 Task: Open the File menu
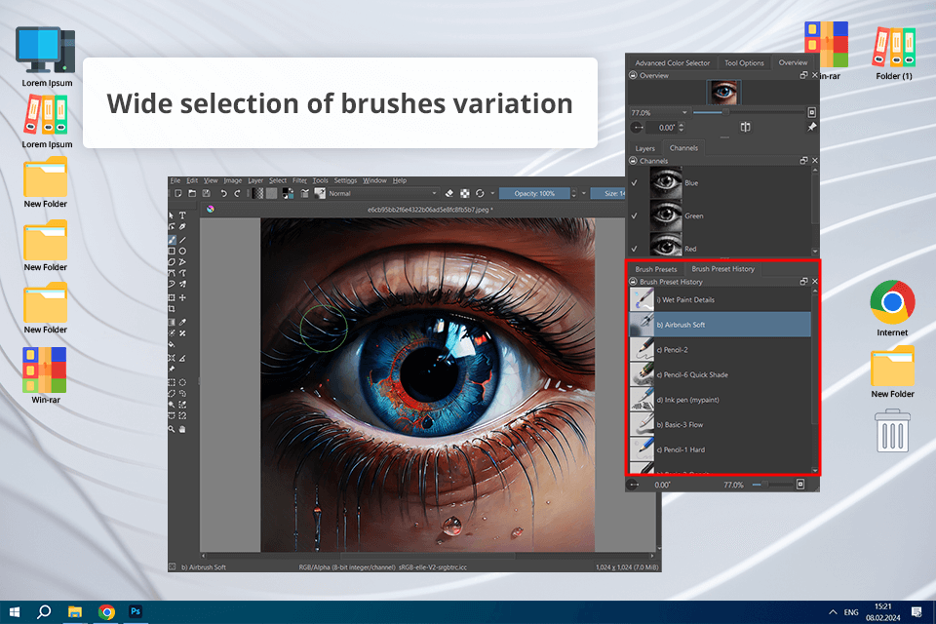[175, 180]
